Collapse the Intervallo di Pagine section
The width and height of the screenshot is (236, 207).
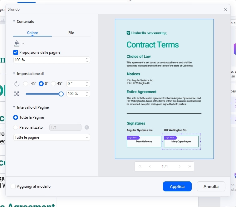coord(14,107)
